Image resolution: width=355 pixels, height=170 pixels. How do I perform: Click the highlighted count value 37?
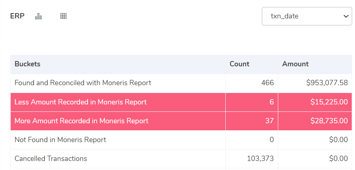269,121
